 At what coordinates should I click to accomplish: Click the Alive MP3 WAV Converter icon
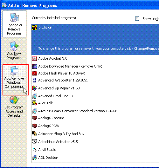(35, 111)
